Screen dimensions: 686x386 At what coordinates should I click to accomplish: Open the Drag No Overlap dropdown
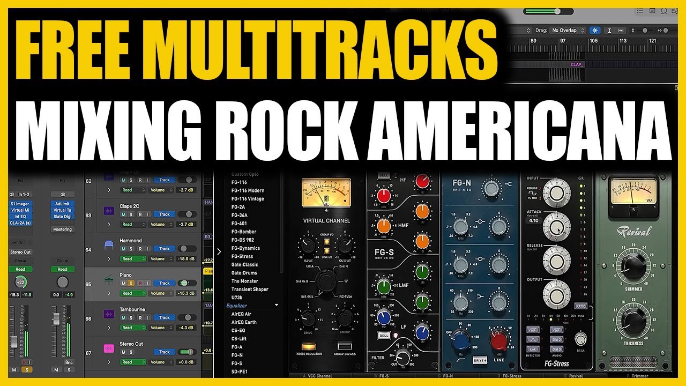(x=568, y=31)
